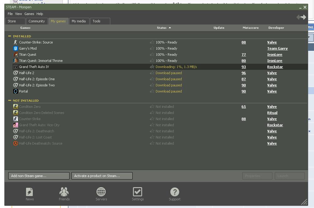Toggle favorite star for Half-Life Deathmatch: Source
This screenshot has width=314, height=208.
pyautogui.click(x=152, y=143)
